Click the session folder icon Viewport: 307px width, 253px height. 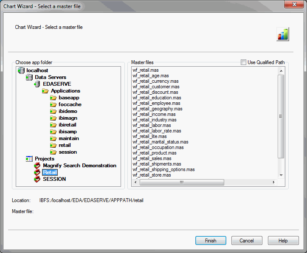tap(53, 152)
